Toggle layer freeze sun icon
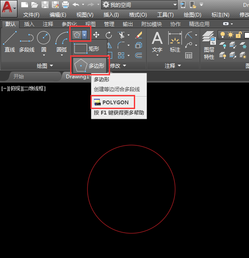The width and height of the screenshot is (249, 258). pyautogui.click(x=230, y=35)
